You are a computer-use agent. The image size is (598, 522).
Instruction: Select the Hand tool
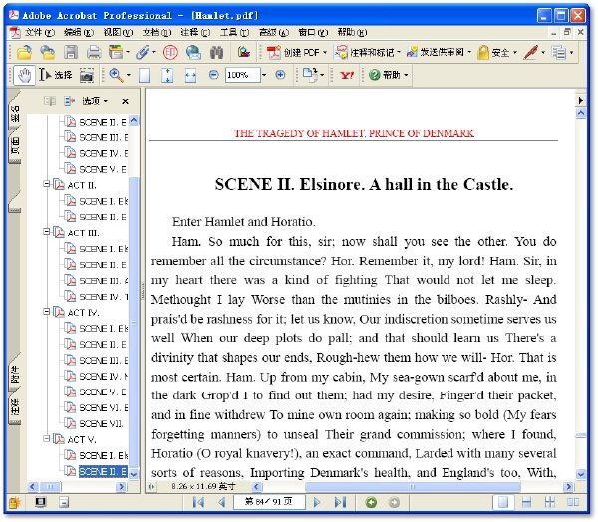point(25,75)
